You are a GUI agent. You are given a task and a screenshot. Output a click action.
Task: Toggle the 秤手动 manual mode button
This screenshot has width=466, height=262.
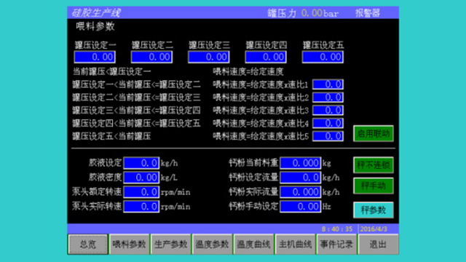(x=374, y=186)
